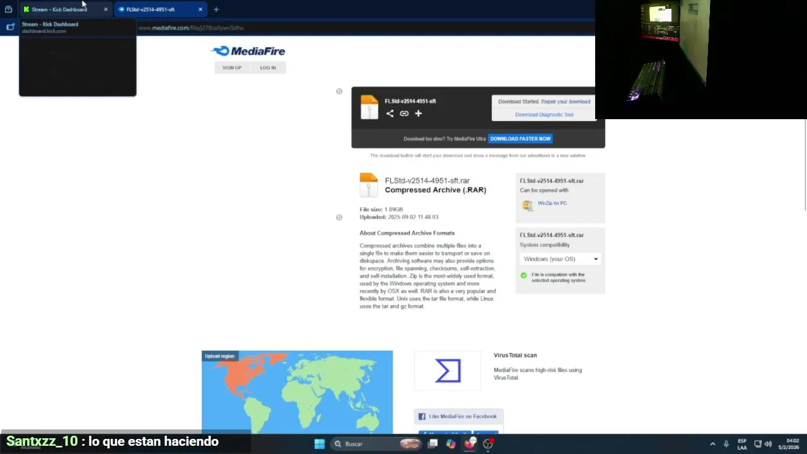The image size is (807, 454).
Task: Click the page vertical scrollbar
Action: click(x=805, y=164)
